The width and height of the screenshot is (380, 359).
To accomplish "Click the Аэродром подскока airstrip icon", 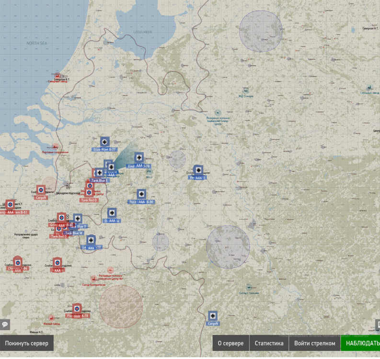I will pyautogui.click(x=68, y=187).
